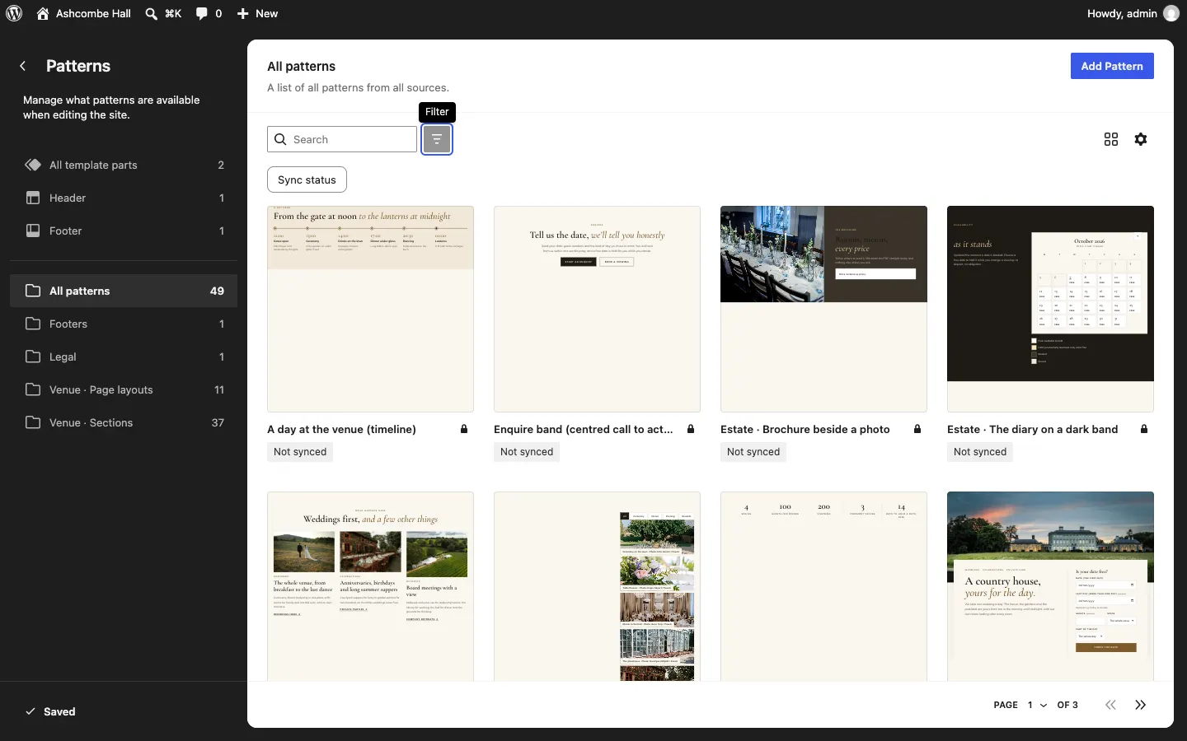Image resolution: width=1187 pixels, height=741 pixels.
Task: Open view options gear icon
Action: (1141, 139)
